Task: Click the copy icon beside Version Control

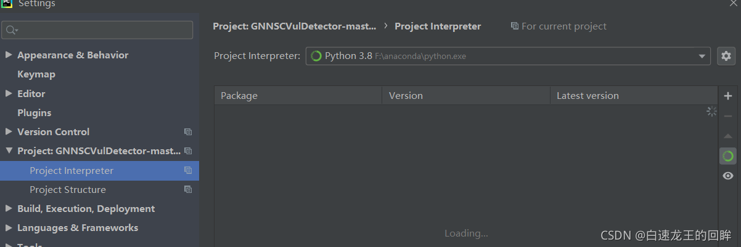Action: pyautogui.click(x=188, y=132)
